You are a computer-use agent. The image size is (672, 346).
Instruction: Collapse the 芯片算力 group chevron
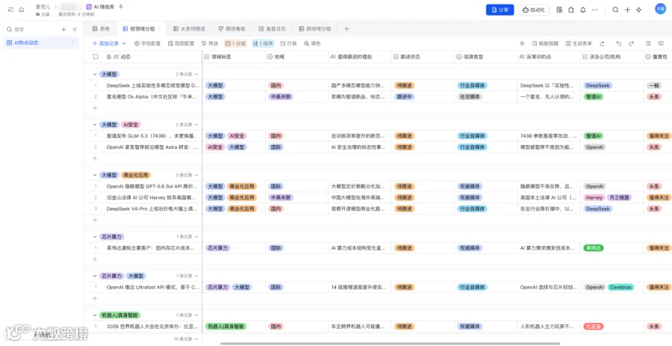[95, 237]
